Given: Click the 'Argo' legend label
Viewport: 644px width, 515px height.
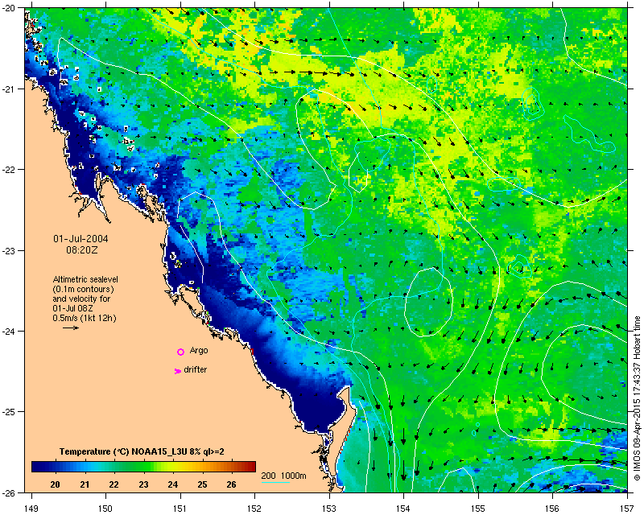Looking at the screenshot, I should (199, 351).
